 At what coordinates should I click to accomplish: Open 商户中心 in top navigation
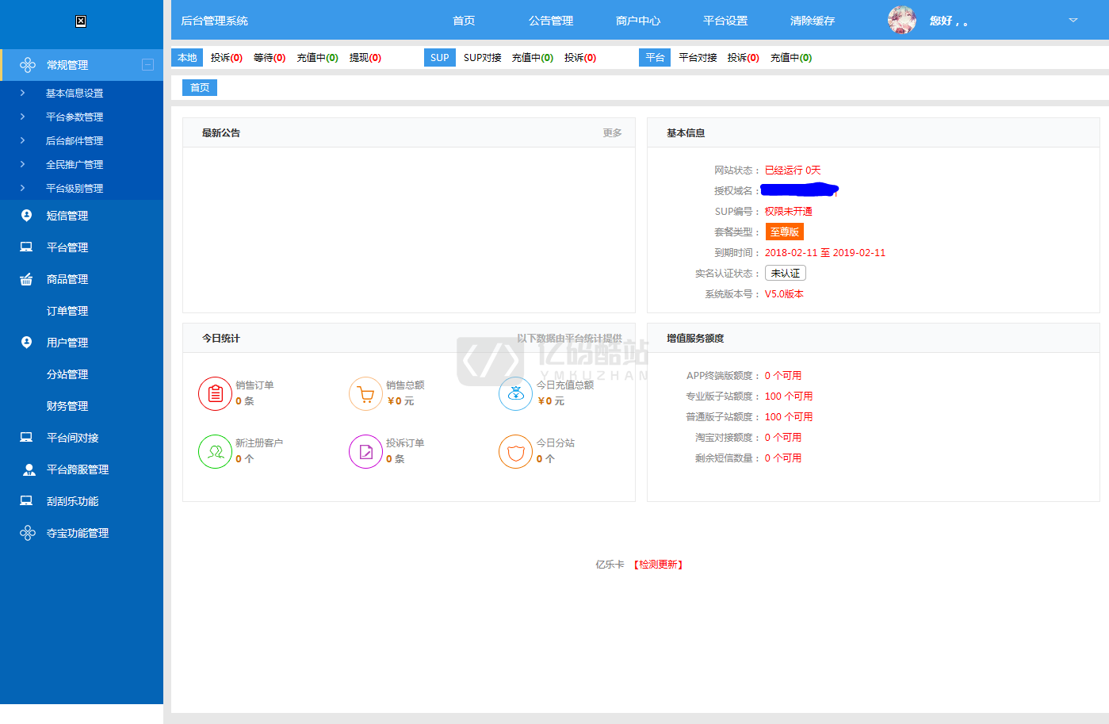click(638, 21)
